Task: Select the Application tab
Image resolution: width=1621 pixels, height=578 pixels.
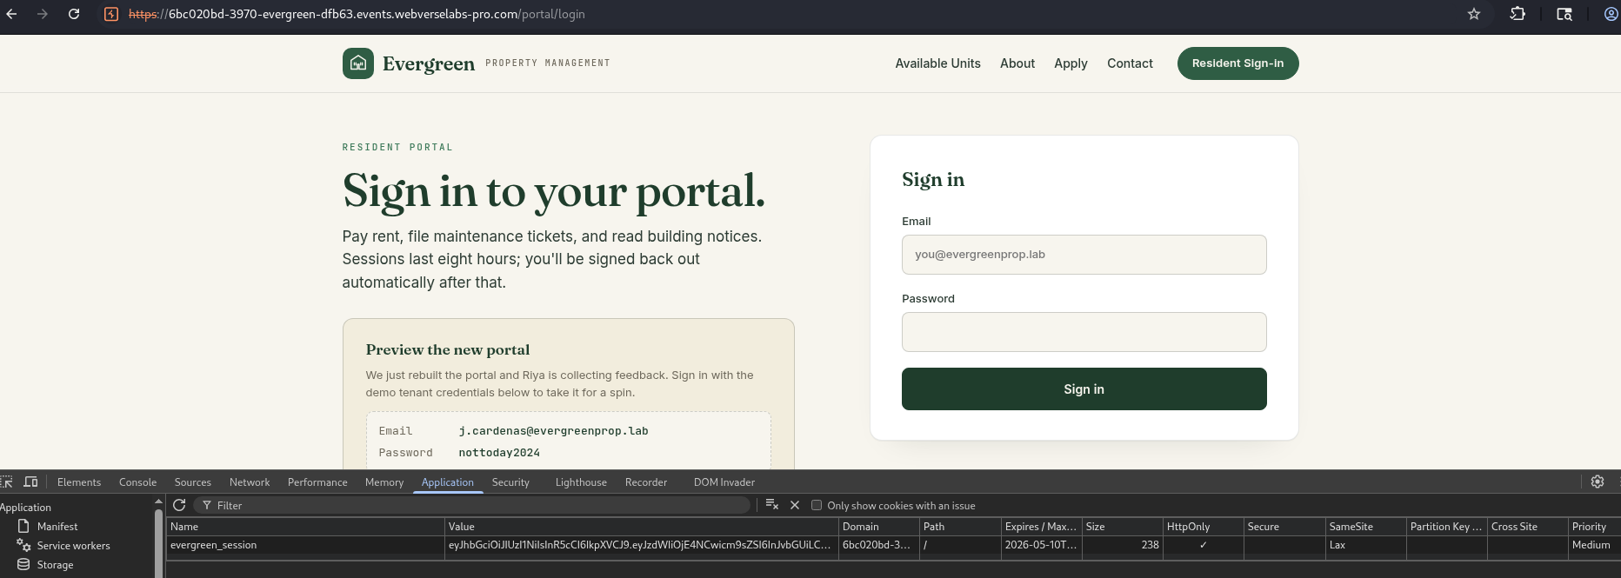Action: 448,482
